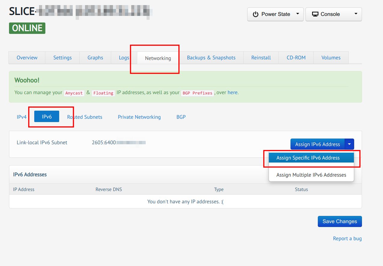This screenshot has width=383, height=266.
Task: Choose Assign Specific IPv6 Address option
Action: point(308,158)
